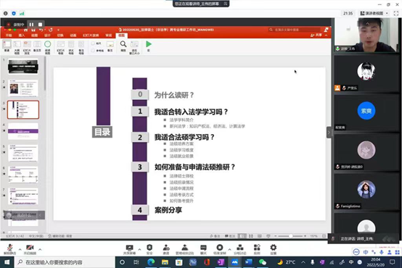Select slide 7 thumbnail
Viewport: 402px width, 268px height.
click(23, 196)
